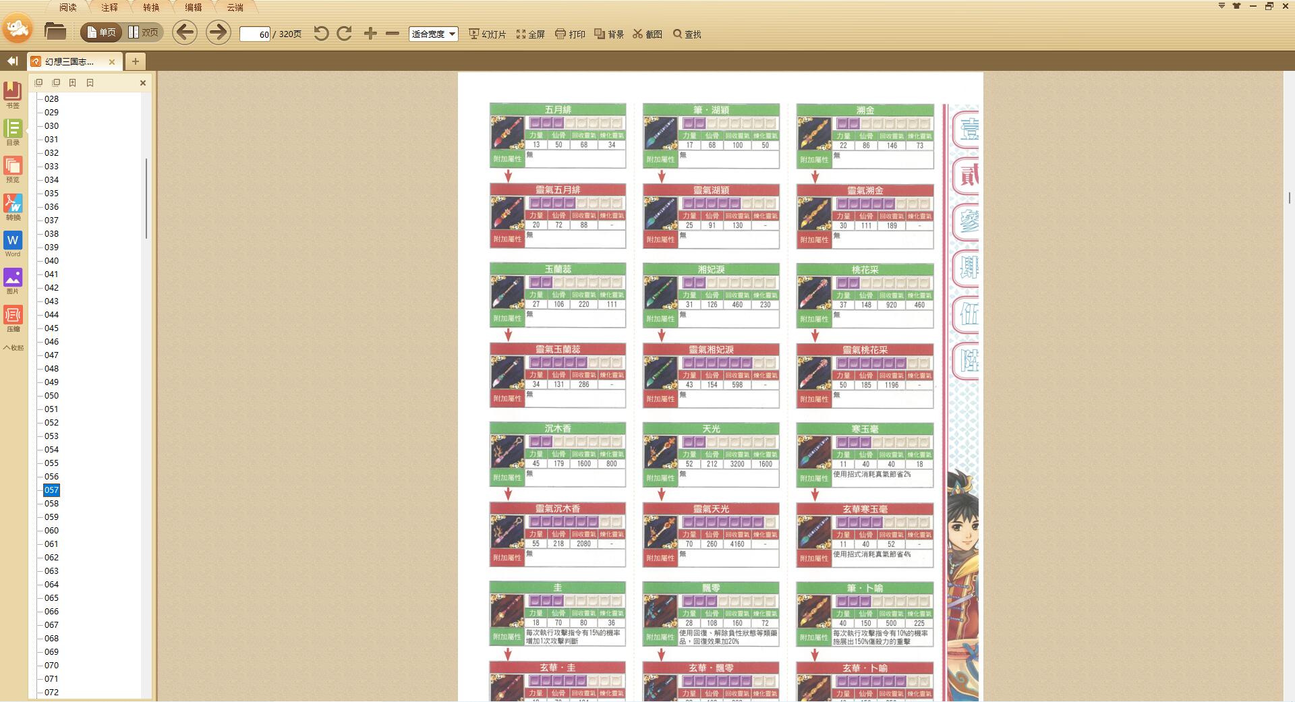
Task: Switch to 单页 single page view
Action: pyautogui.click(x=101, y=32)
